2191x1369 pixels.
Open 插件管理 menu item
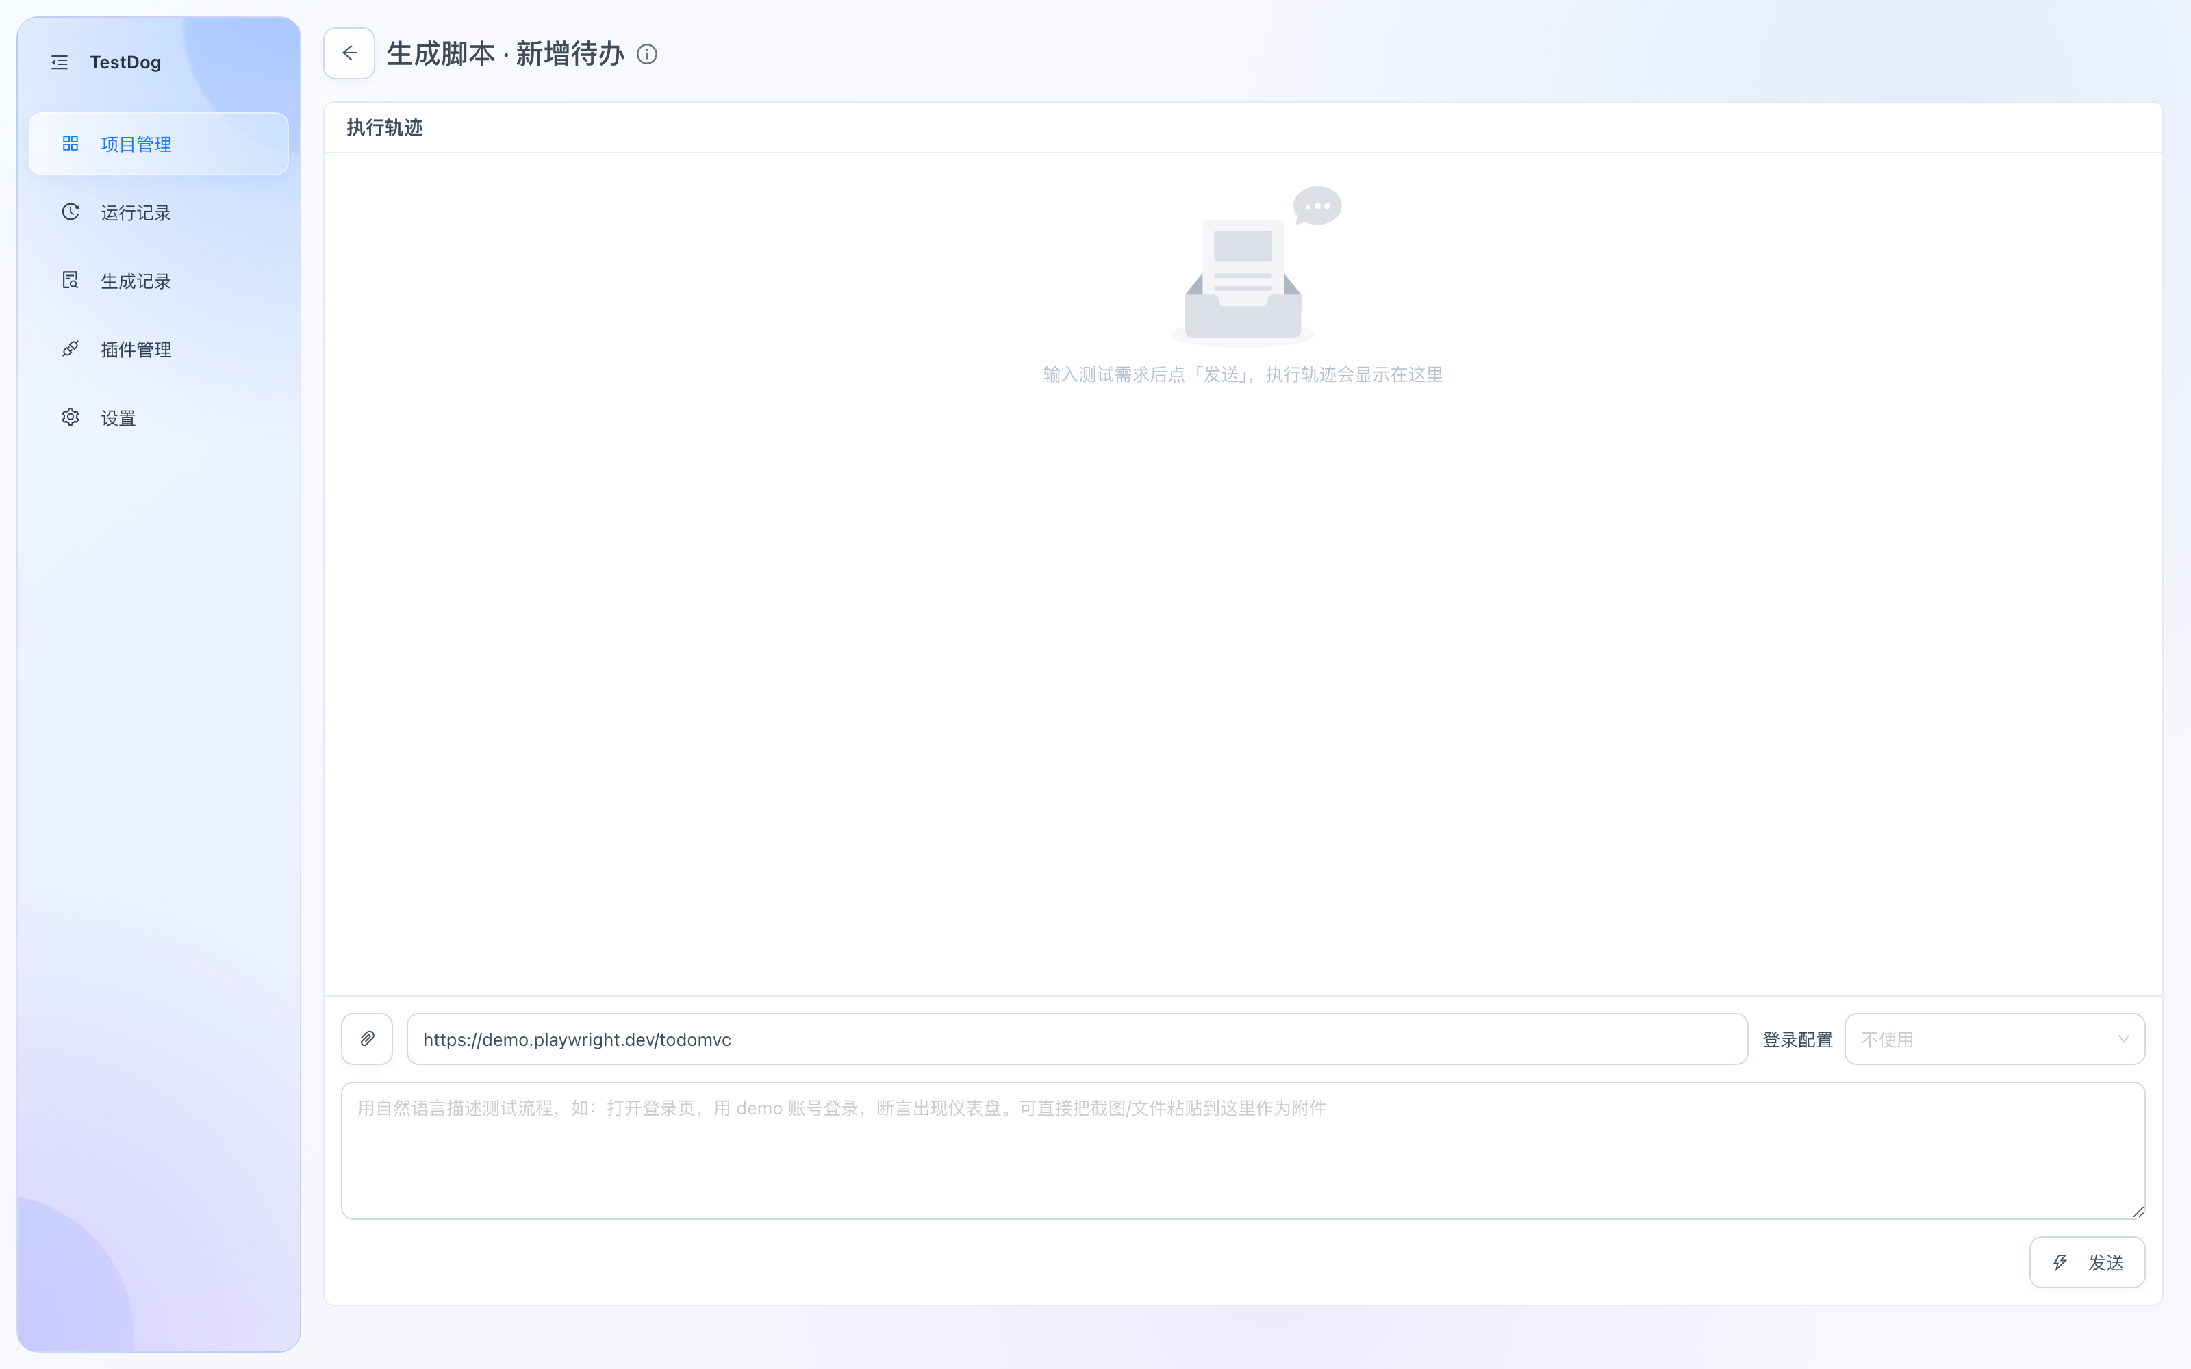pyautogui.click(x=158, y=350)
